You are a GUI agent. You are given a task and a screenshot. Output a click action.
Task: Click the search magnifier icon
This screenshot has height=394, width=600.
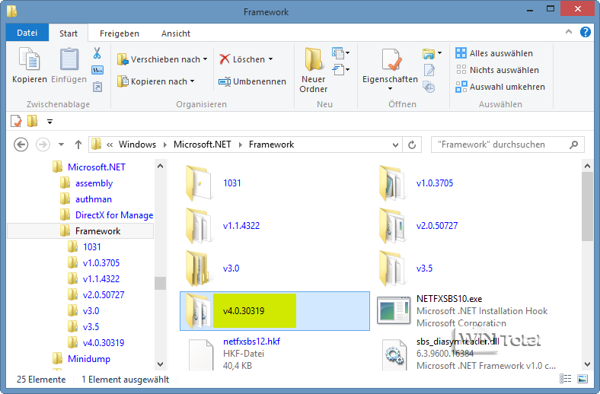[x=573, y=145]
